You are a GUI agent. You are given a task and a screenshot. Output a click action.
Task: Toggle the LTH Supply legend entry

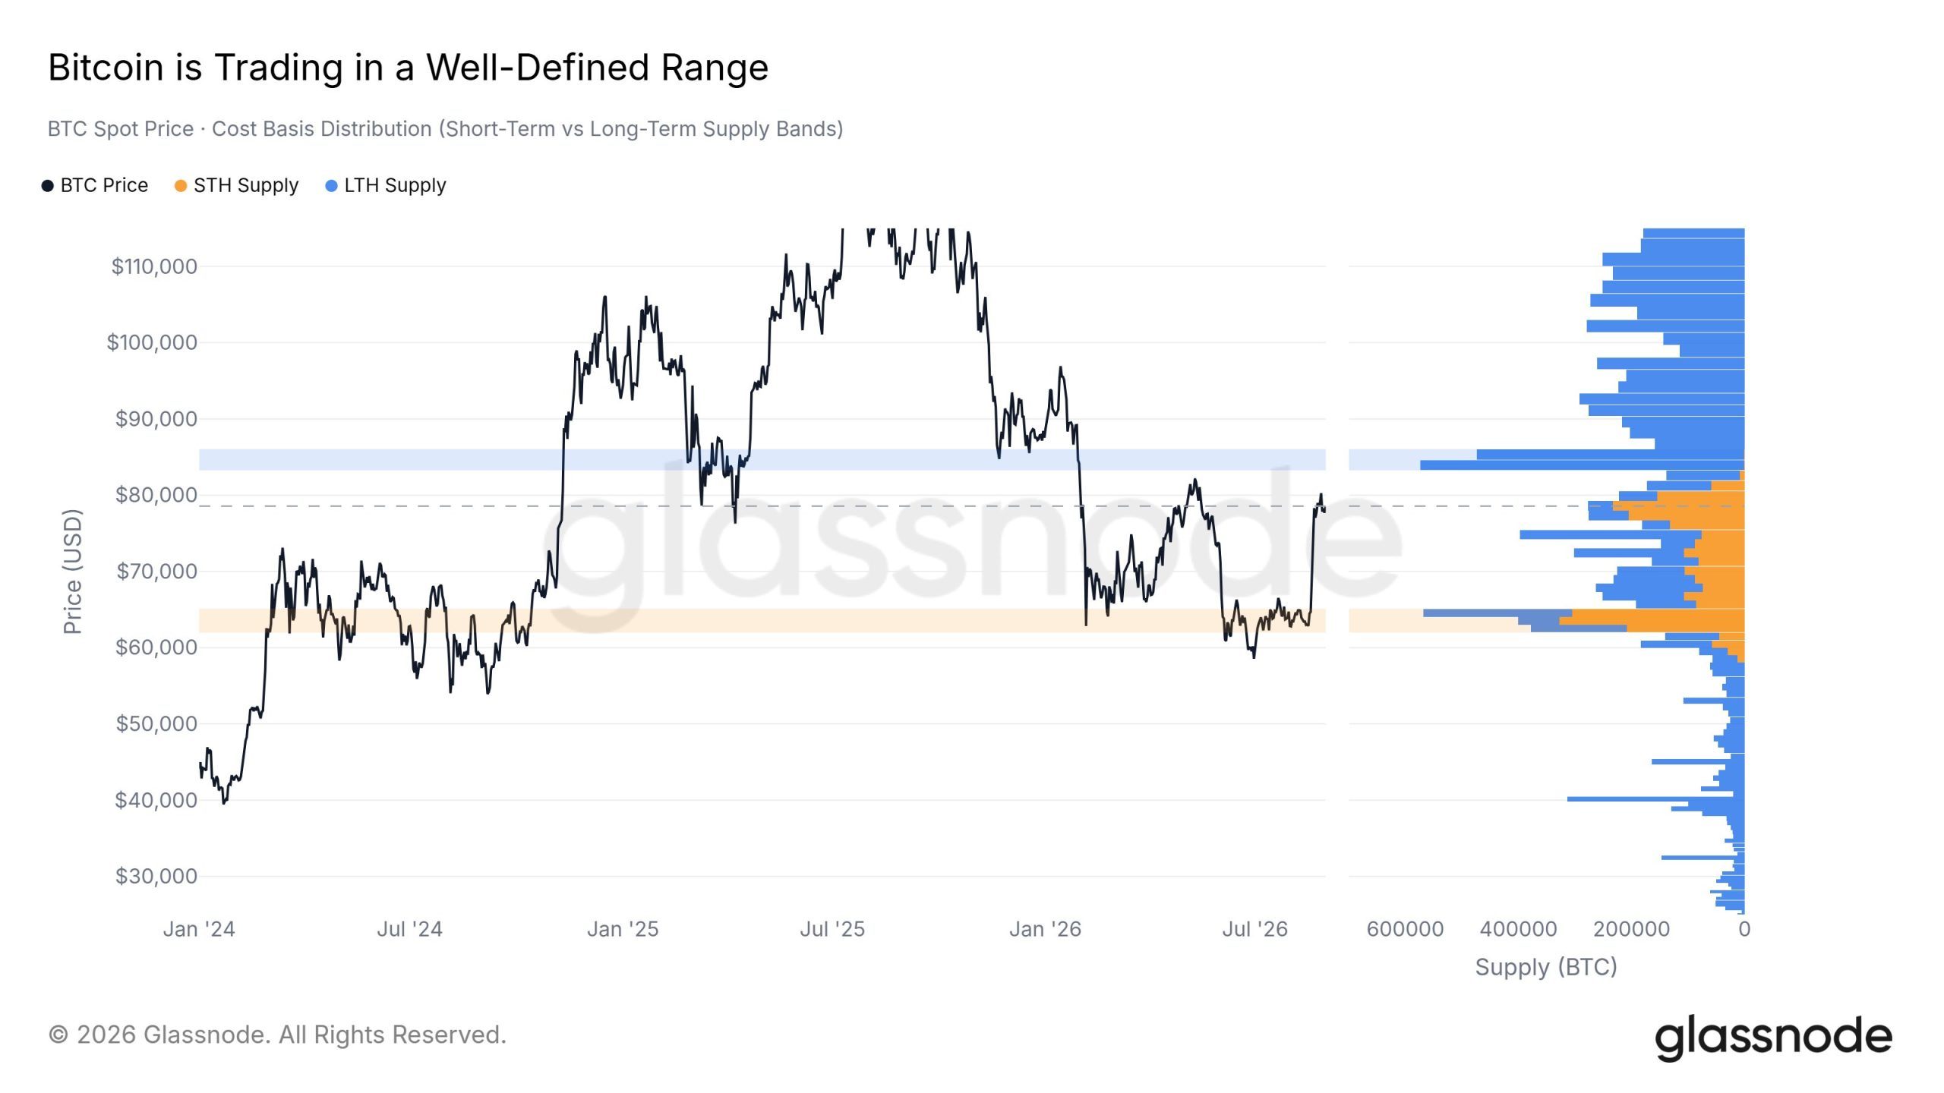pos(385,185)
